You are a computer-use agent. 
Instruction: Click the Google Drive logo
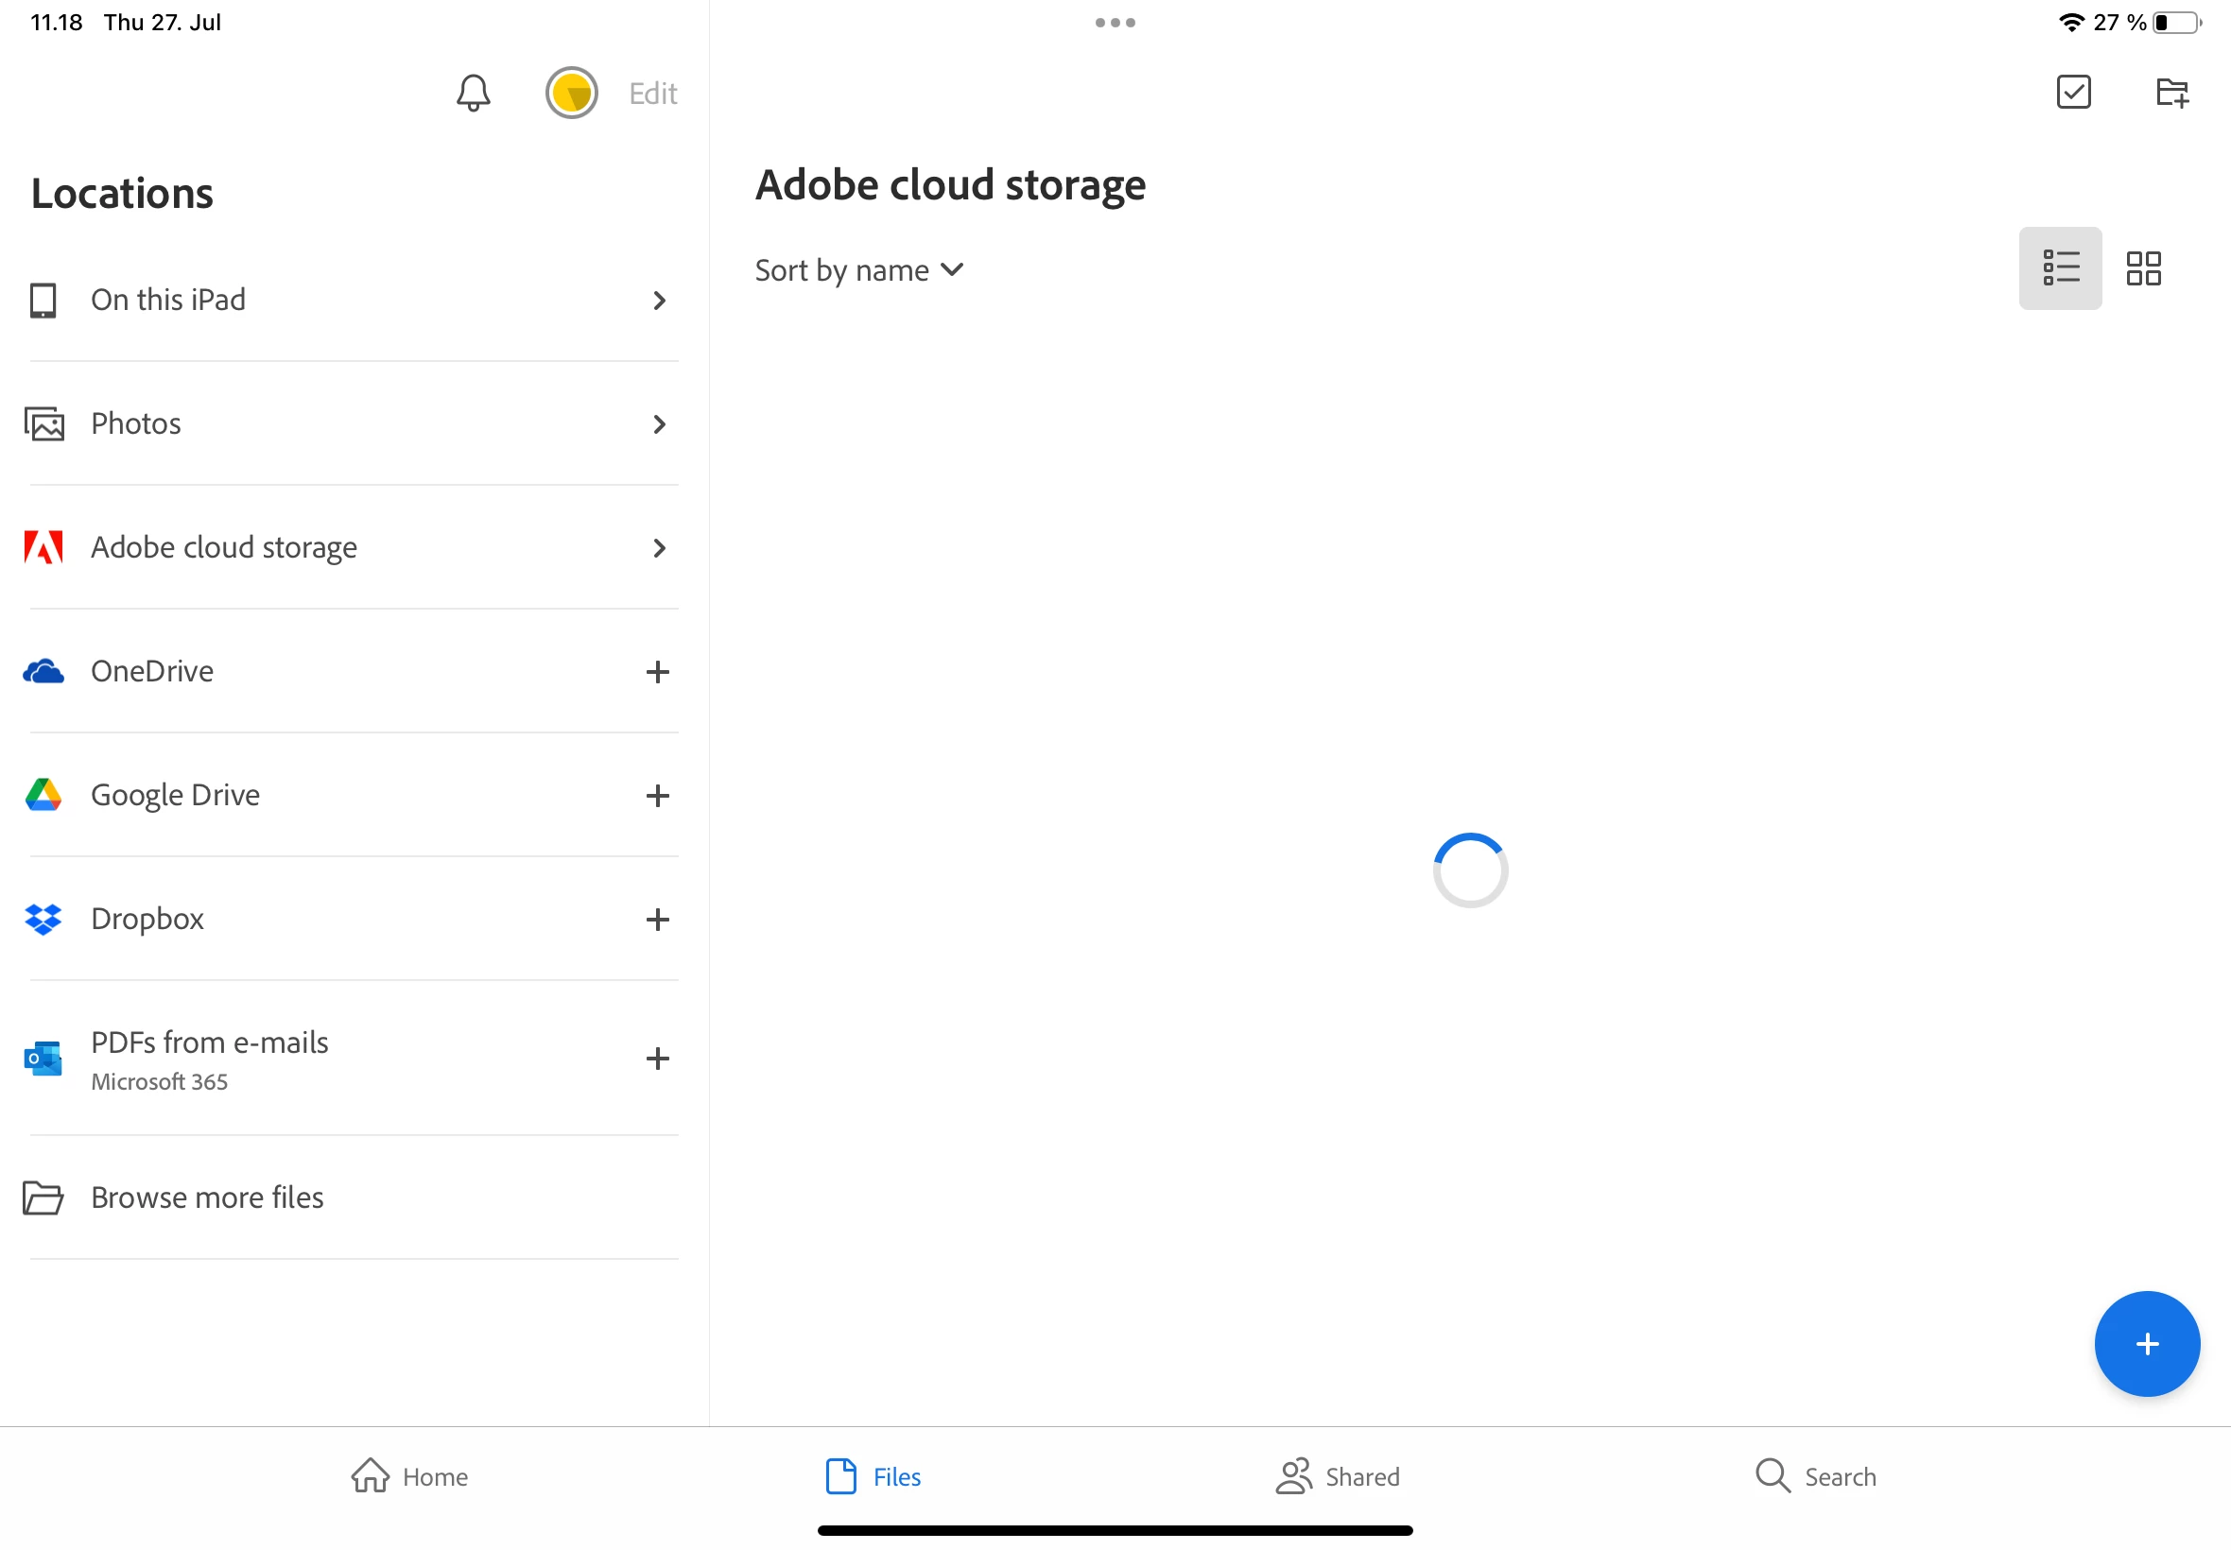pos(43,796)
